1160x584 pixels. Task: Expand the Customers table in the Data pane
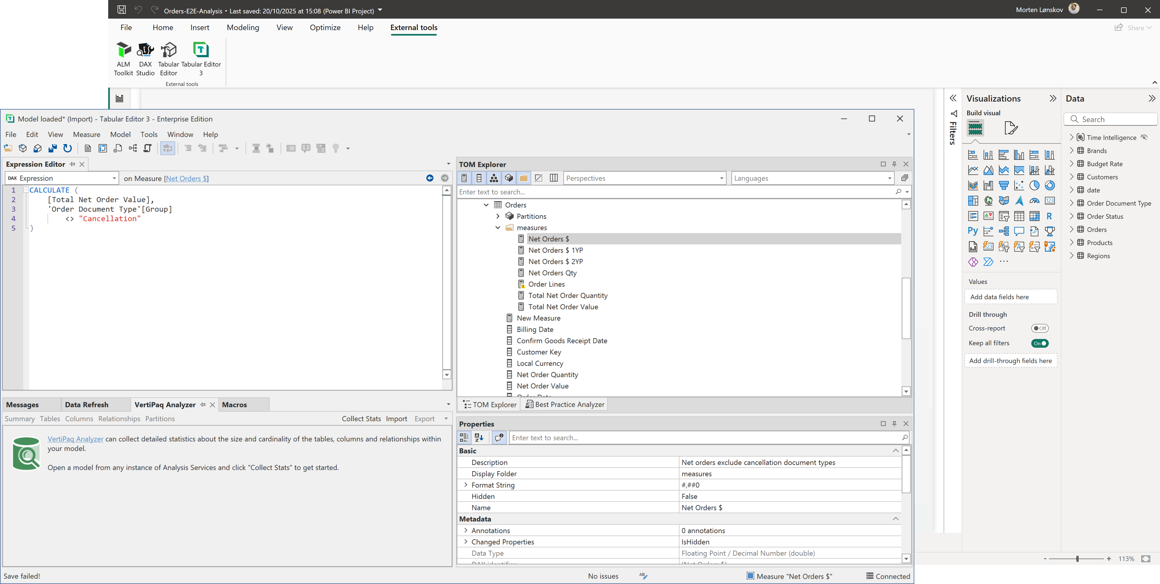(1072, 177)
